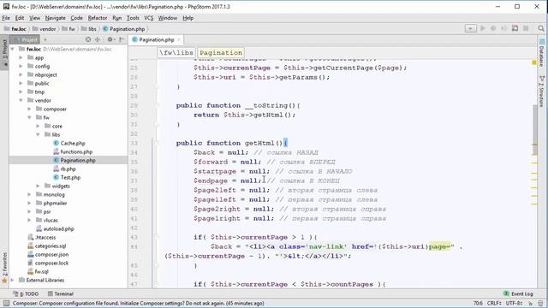
Task: Open the Event Log tool window
Action: (519, 293)
